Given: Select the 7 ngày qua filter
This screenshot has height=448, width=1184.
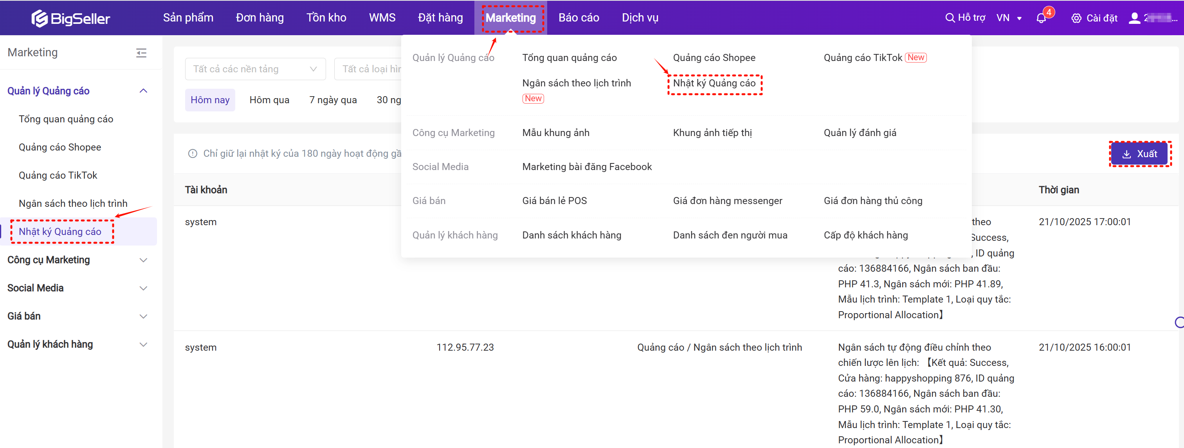Looking at the screenshot, I should click(x=333, y=100).
